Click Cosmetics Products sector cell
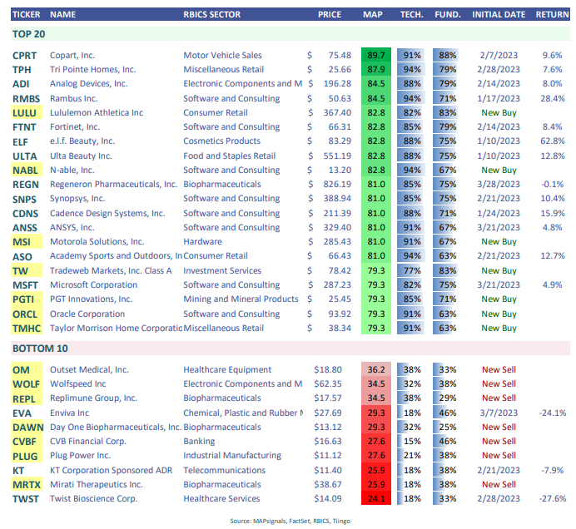Screen dimensions: 576x529 click(222, 141)
